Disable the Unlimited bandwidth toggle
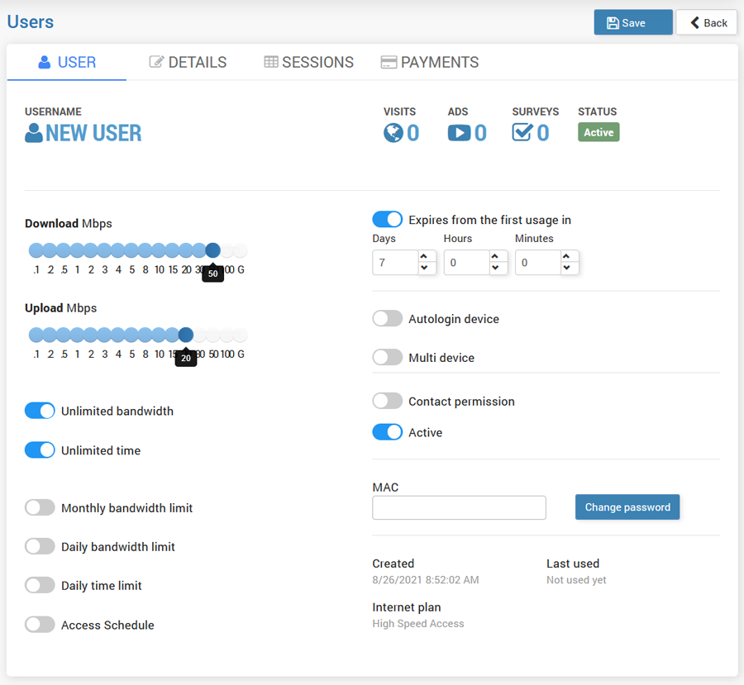 click(x=40, y=411)
